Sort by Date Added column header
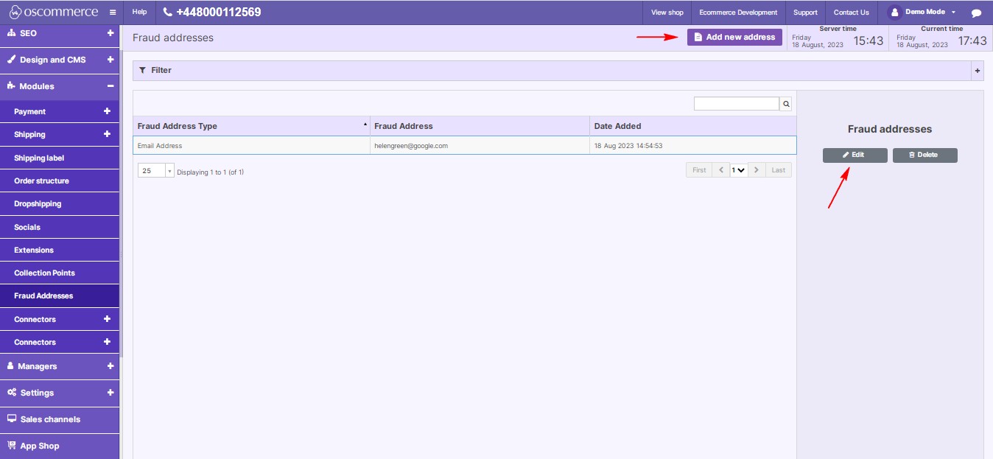 click(x=692, y=126)
